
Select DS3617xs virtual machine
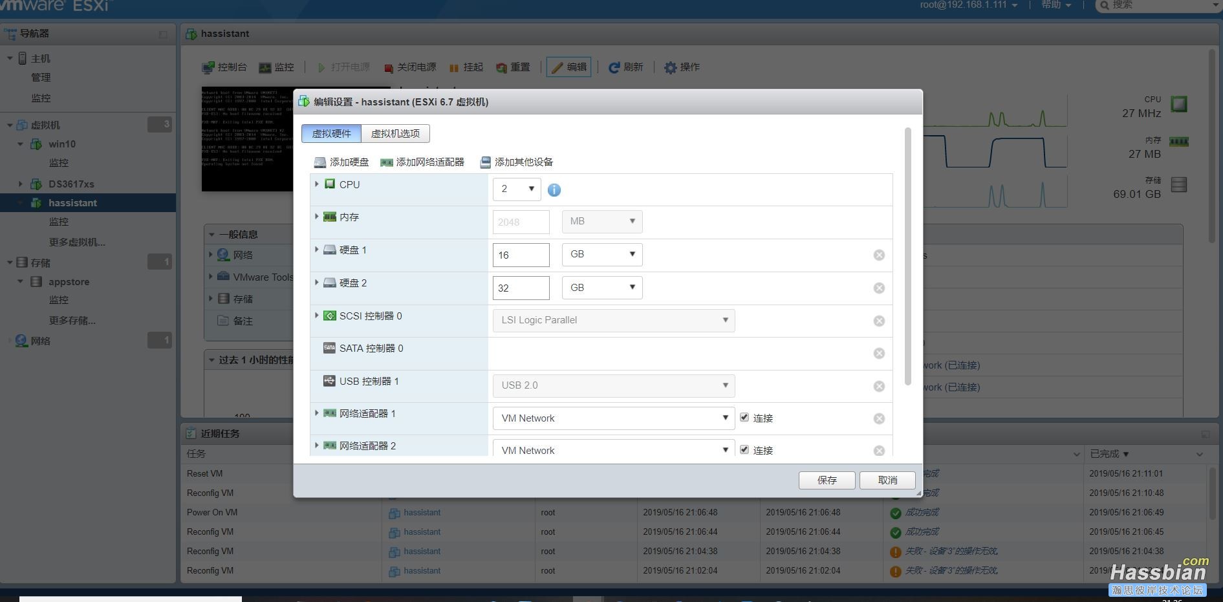[x=71, y=184]
